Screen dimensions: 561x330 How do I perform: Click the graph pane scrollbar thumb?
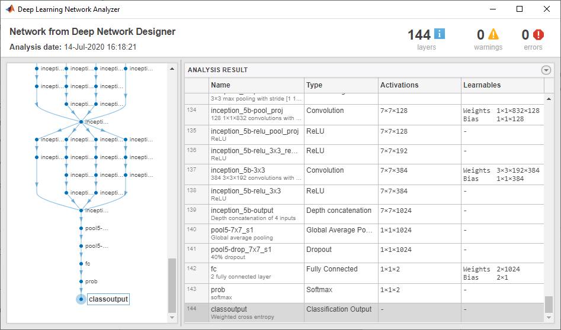172,286
